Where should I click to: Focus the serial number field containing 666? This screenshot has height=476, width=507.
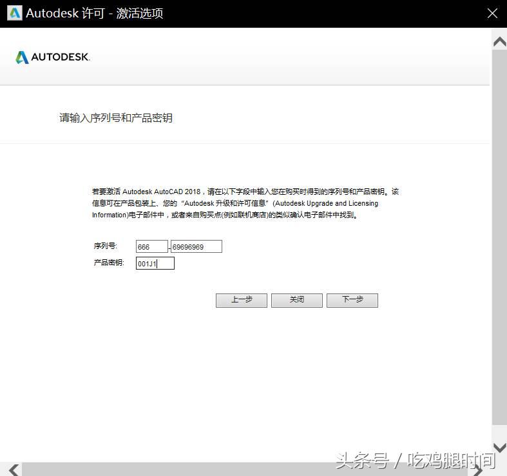click(x=151, y=247)
